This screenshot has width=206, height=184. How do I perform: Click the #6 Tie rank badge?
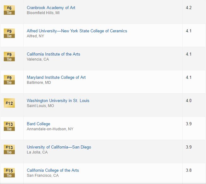point(9,10)
